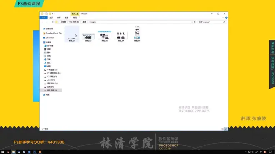Collapse the ribbon with the chevron
Viewport: 275px width, 154px height.
click(x=223, y=18)
